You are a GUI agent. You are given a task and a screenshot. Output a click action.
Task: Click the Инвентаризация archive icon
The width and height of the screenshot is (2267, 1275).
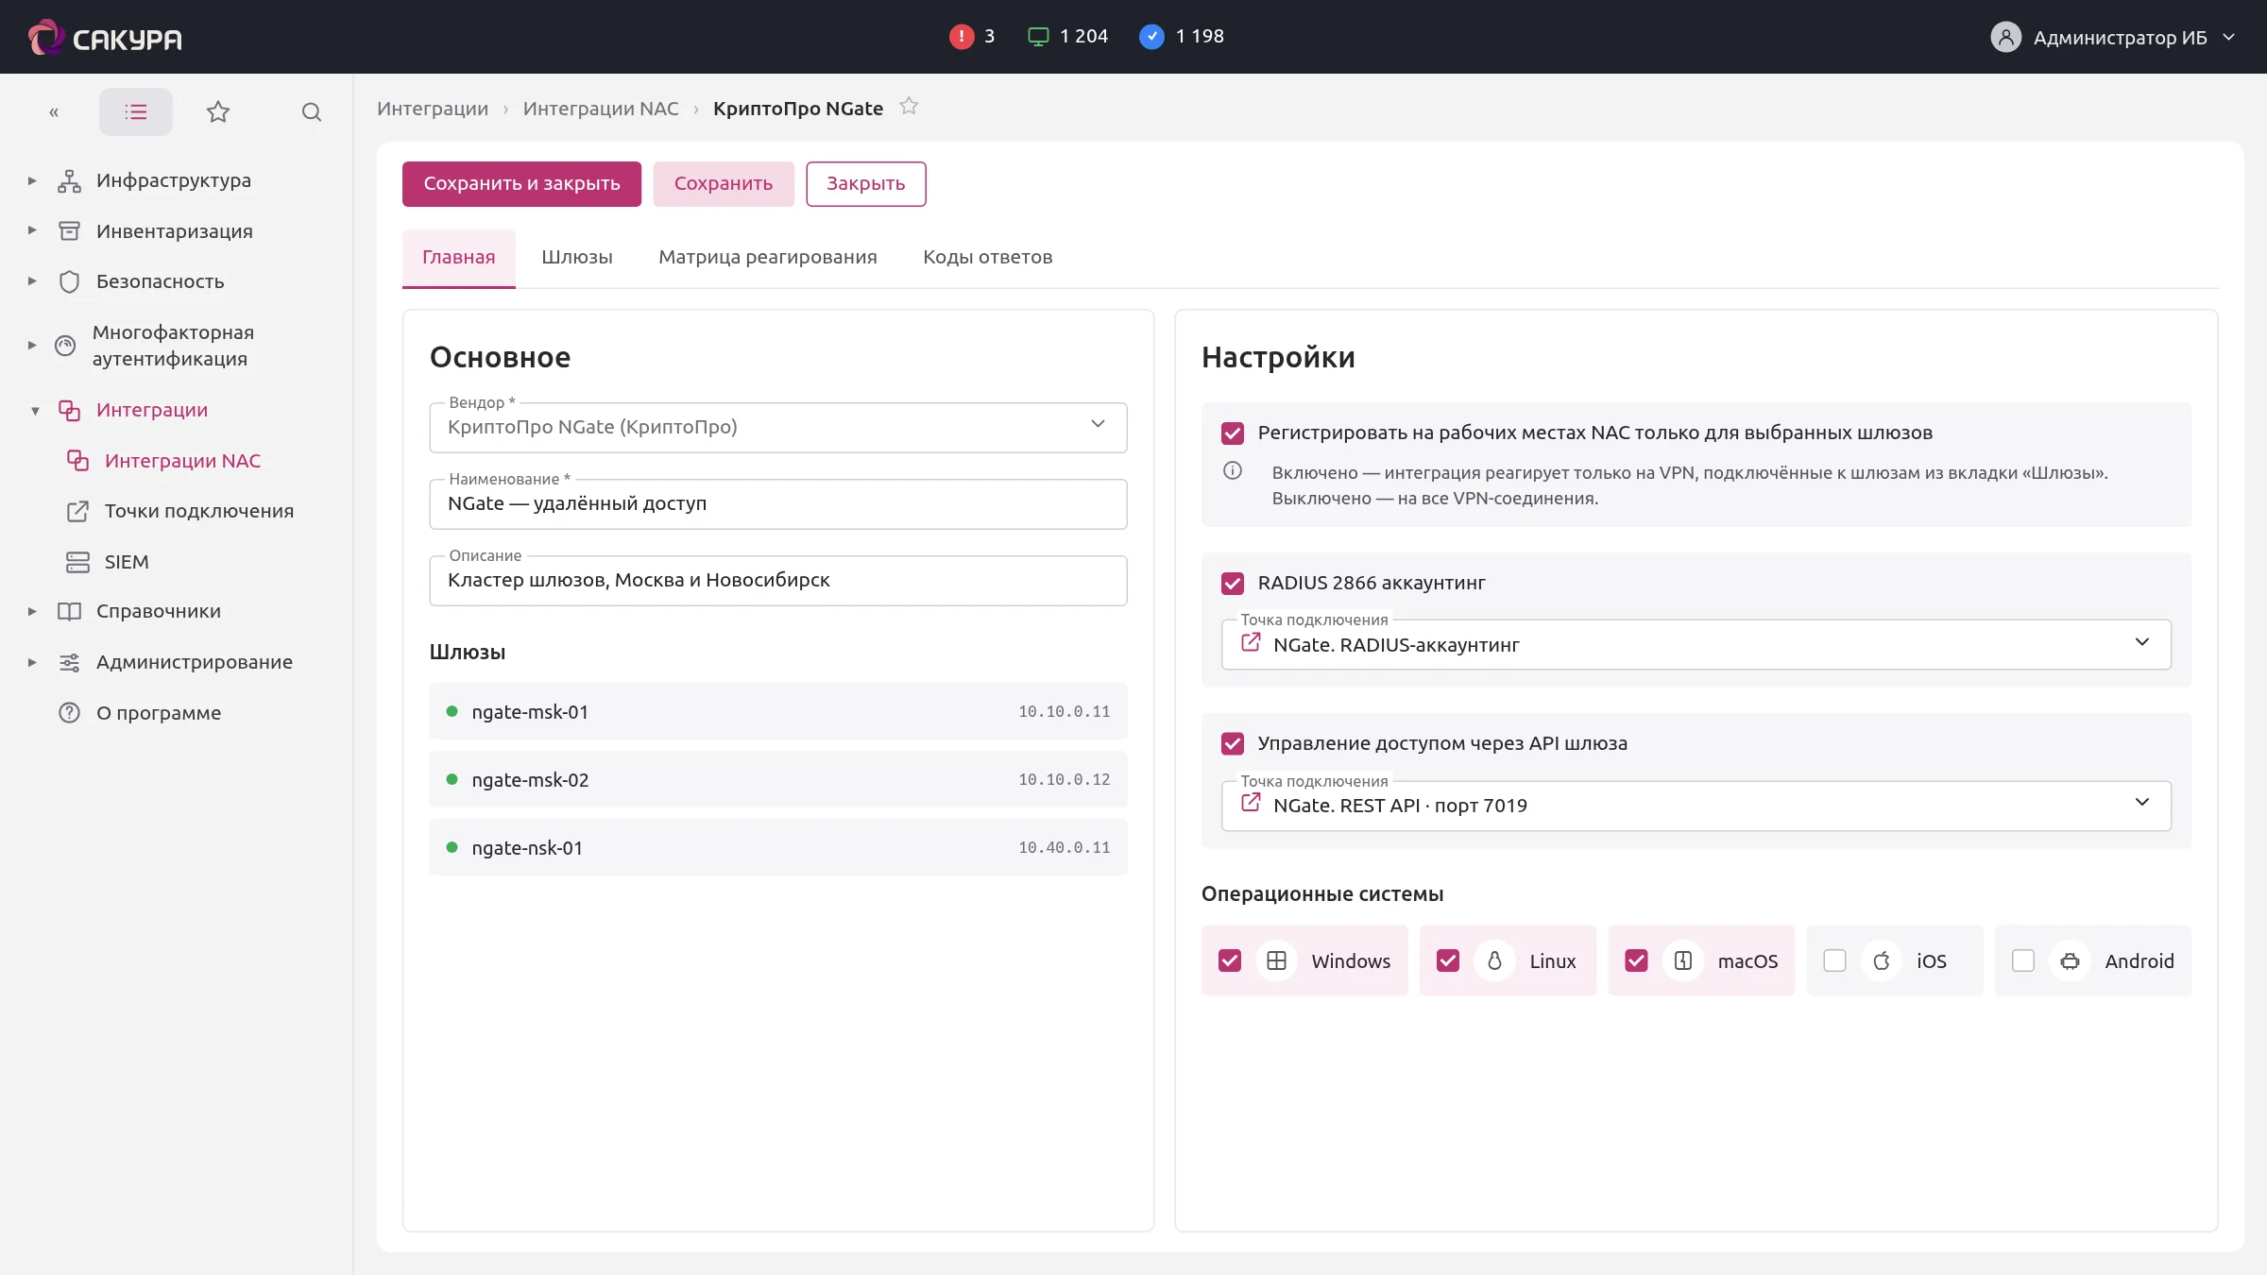coord(69,230)
